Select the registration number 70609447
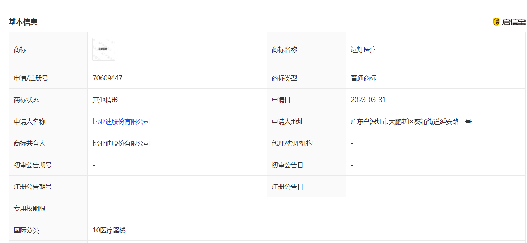The height and width of the screenshot is (243, 527). point(107,78)
